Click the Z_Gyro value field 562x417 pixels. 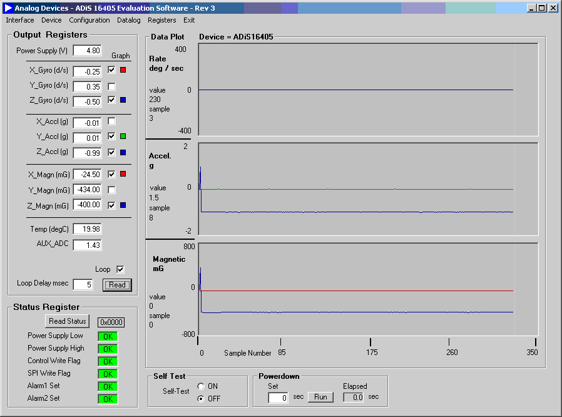pyautogui.click(x=88, y=101)
